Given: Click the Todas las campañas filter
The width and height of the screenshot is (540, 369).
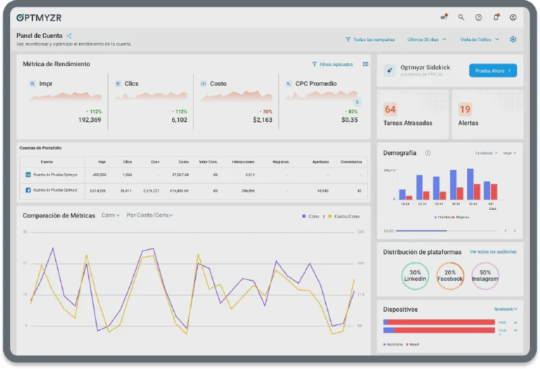Looking at the screenshot, I should 370,39.
